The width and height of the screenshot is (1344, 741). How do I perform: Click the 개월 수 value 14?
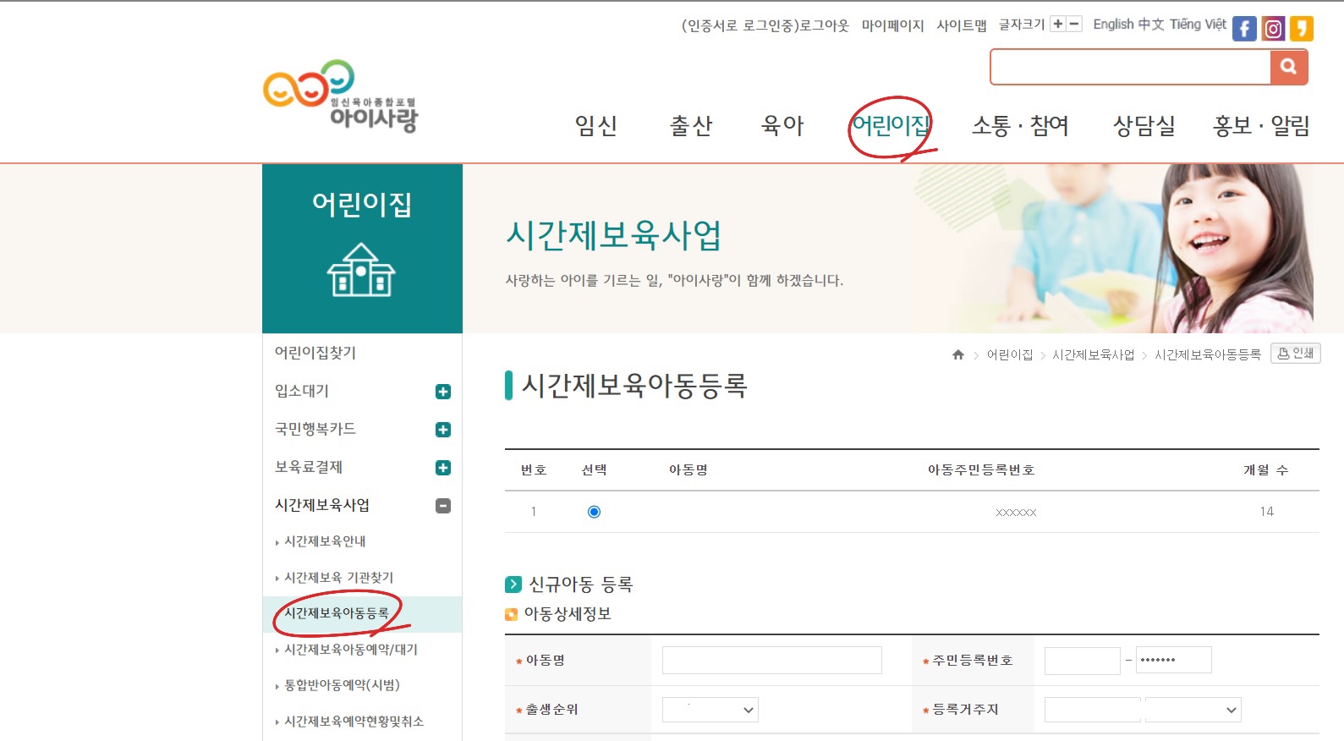point(1266,512)
